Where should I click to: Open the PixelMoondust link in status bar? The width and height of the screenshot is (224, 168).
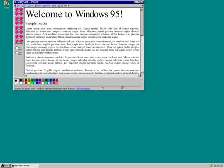(83, 89)
